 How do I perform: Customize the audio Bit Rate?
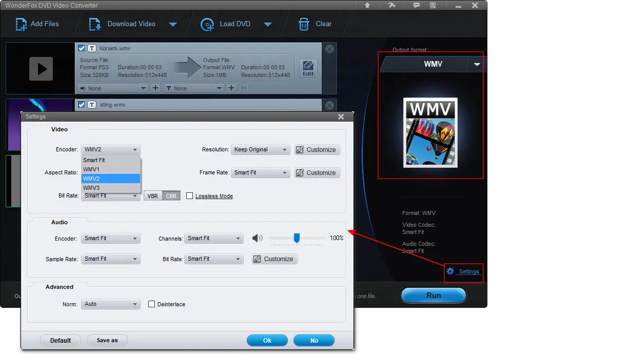tap(274, 259)
